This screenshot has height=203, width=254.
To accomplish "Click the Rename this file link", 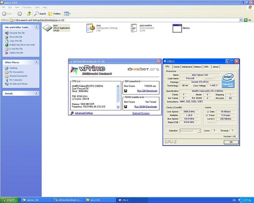I will pyautogui.click(x=17, y=33).
